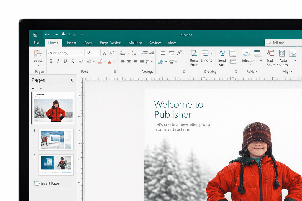Toggle Underline formatting
Screen dimensions: 302x201
tap(65, 62)
